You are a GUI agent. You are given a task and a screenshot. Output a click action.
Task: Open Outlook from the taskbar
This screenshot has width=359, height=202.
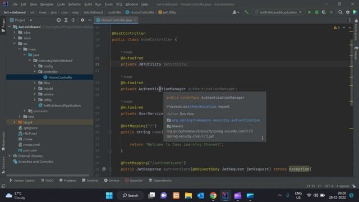pyautogui.click(x=201, y=196)
